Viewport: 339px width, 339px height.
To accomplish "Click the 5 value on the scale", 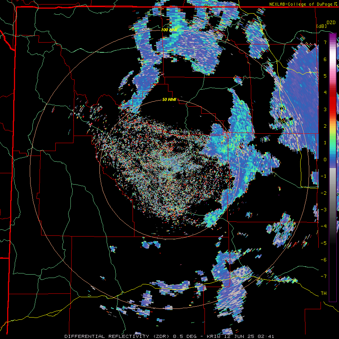I will [325, 76].
